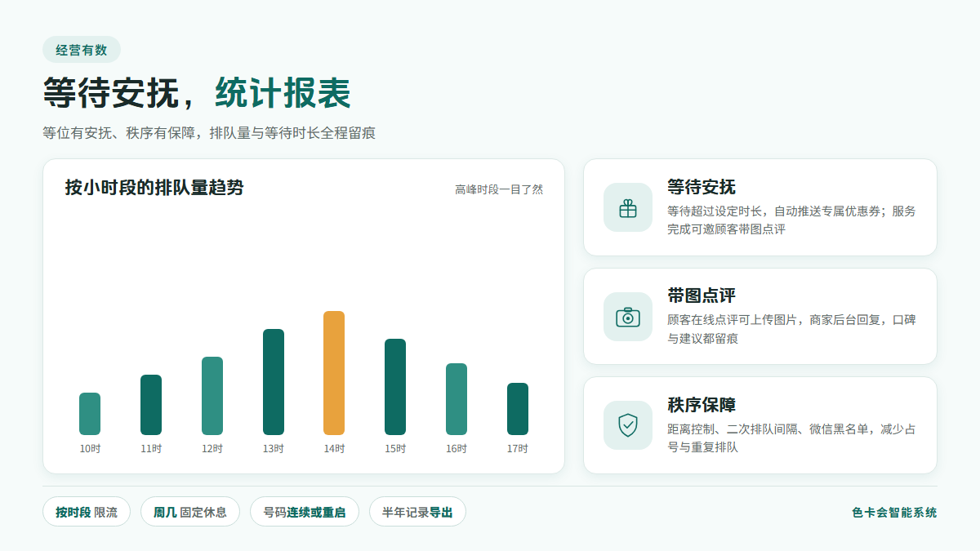The height and width of the screenshot is (551, 980).
Task: Click the gift icon beside 等待安抚
Action: pos(628,208)
